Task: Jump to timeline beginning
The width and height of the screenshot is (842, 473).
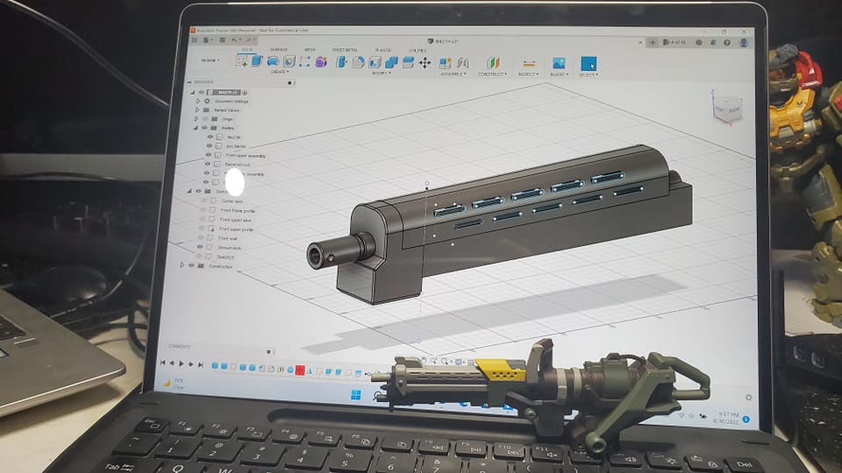Action: [163, 363]
